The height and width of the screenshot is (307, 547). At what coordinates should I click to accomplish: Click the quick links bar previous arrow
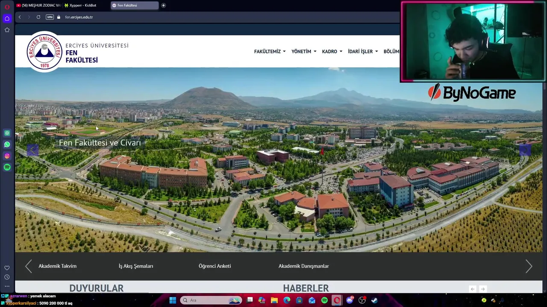pyautogui.click(x=28, y=266)
